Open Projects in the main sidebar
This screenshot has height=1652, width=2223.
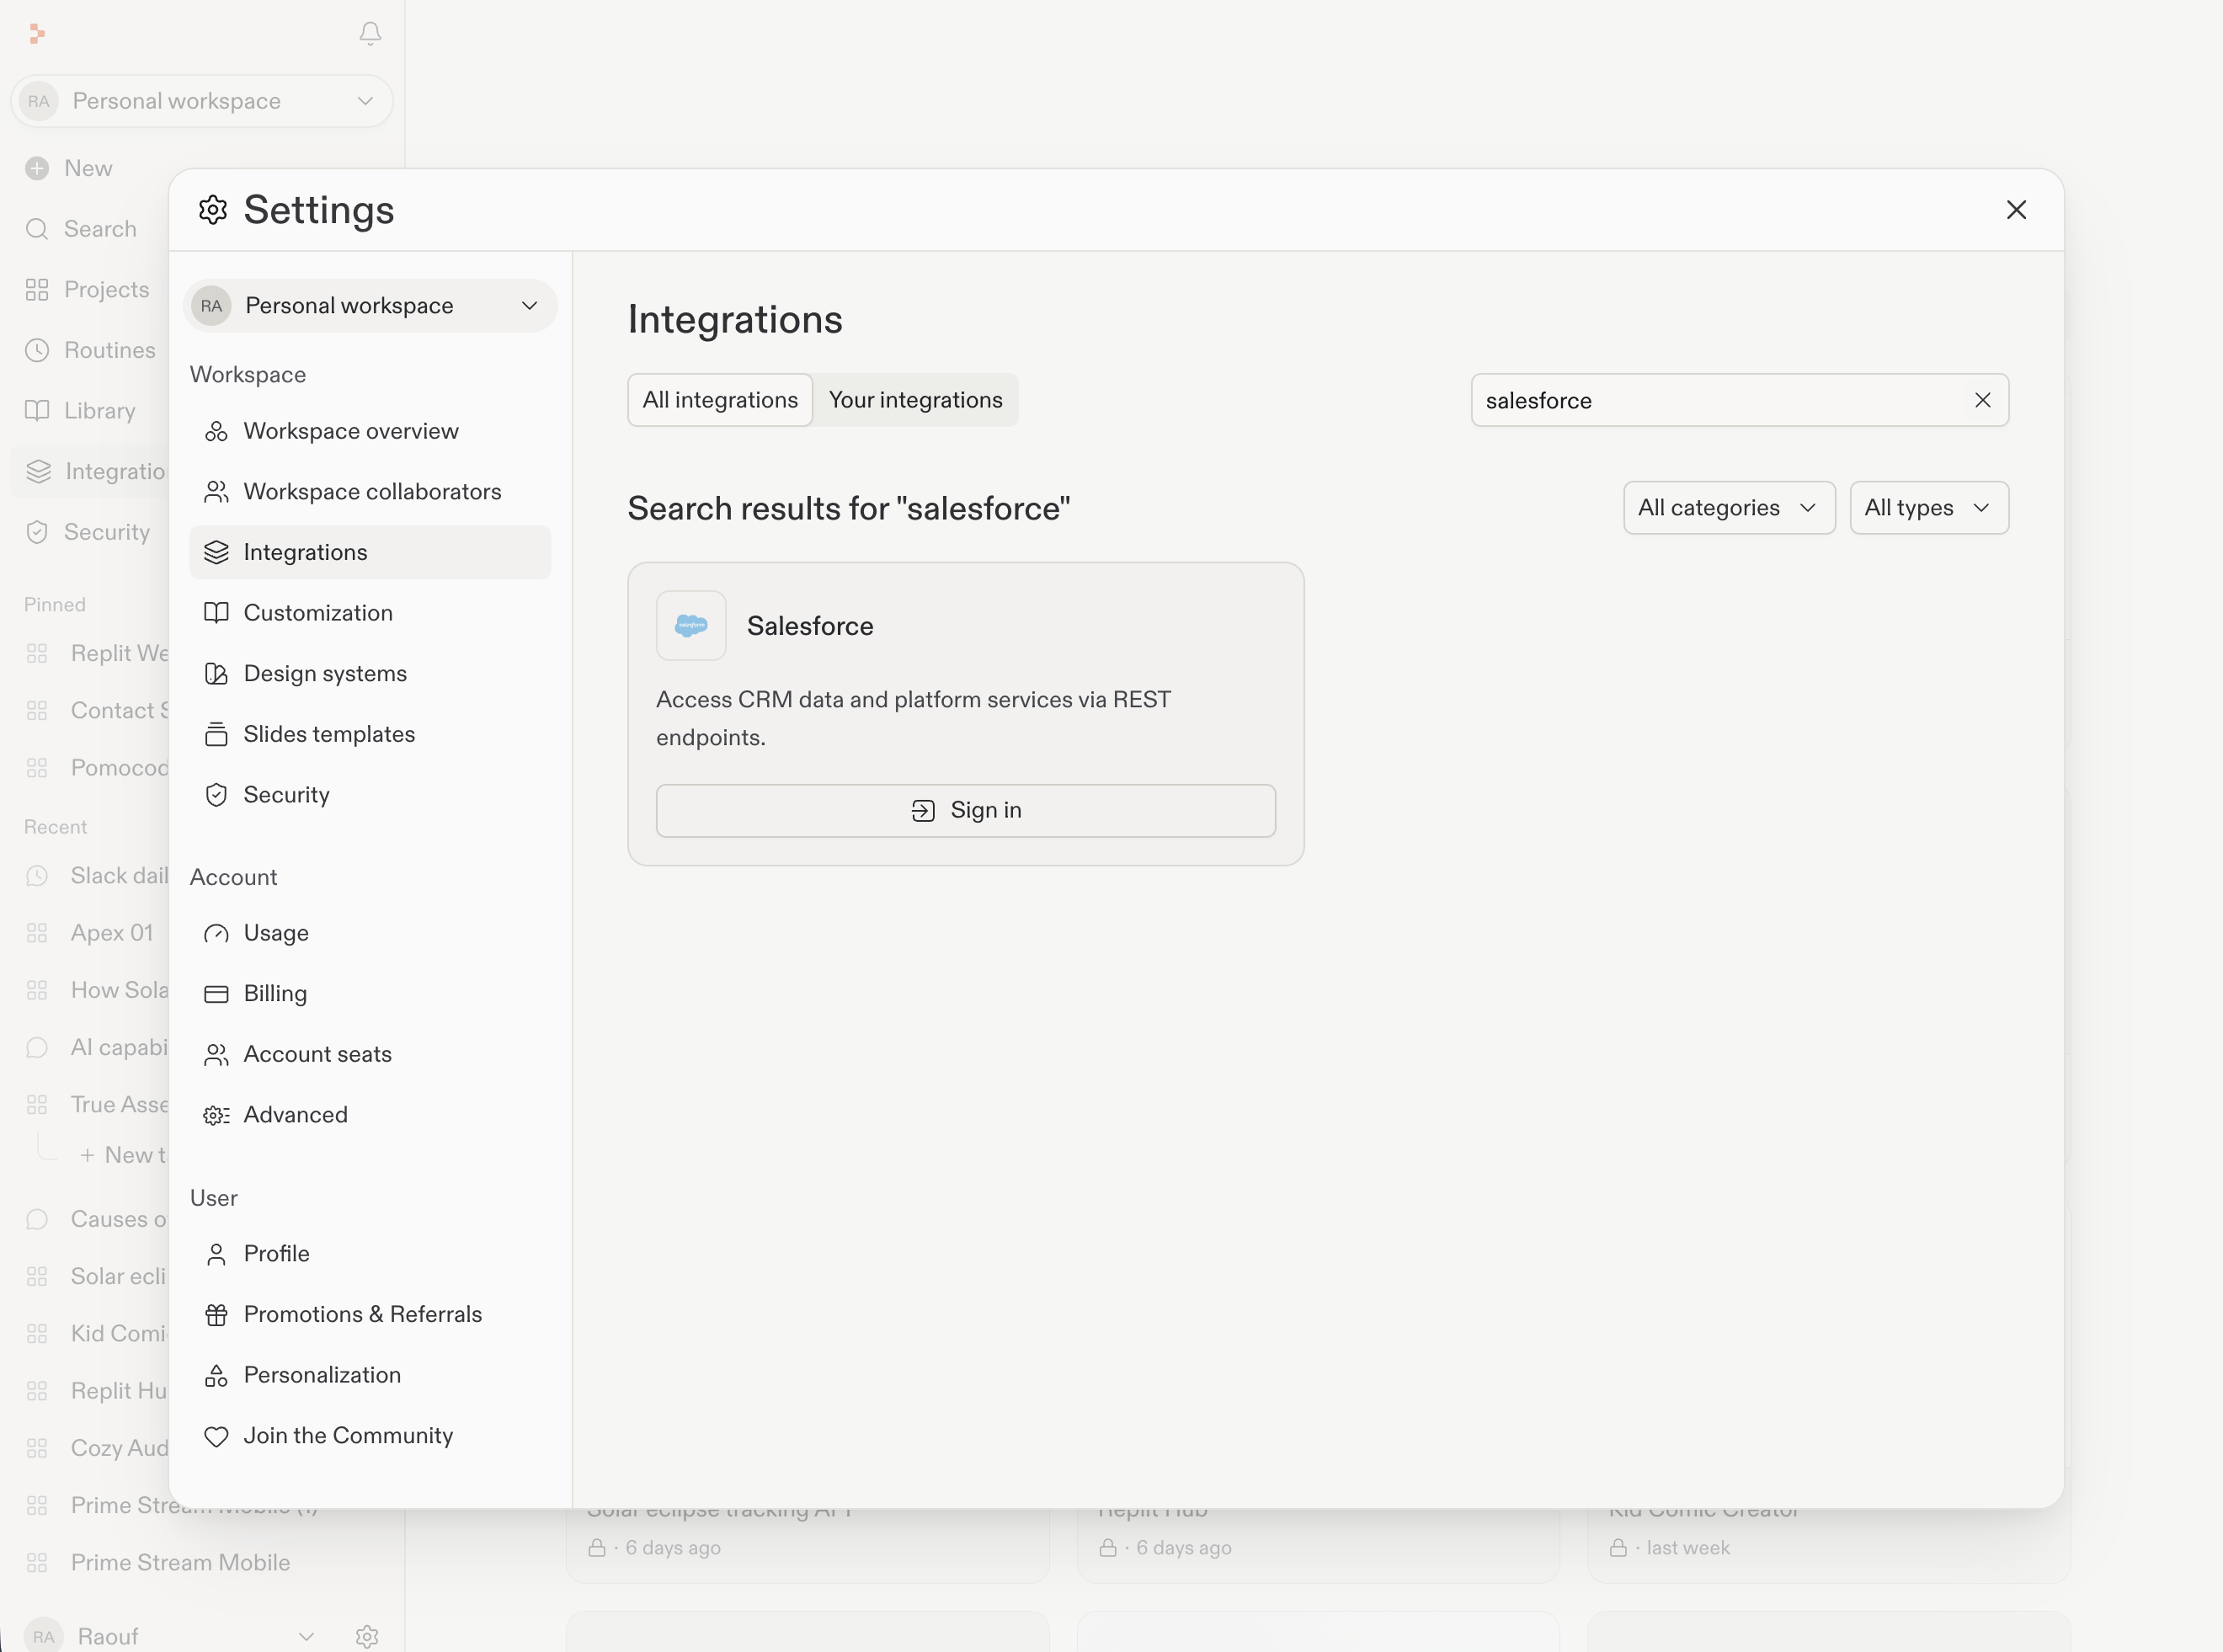88,289
